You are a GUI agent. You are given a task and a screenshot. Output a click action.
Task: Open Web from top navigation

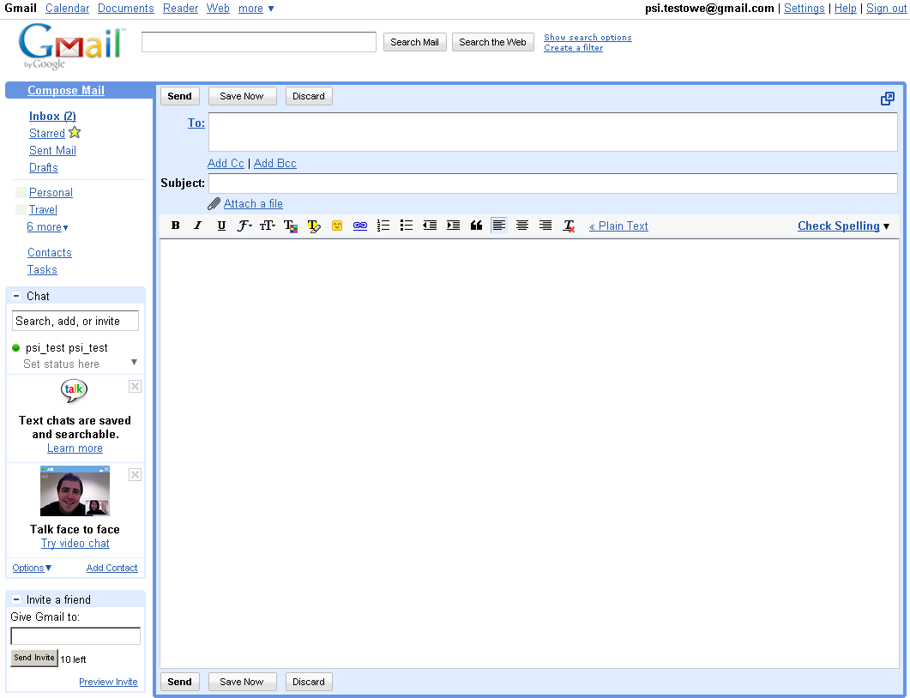[218, 8]
